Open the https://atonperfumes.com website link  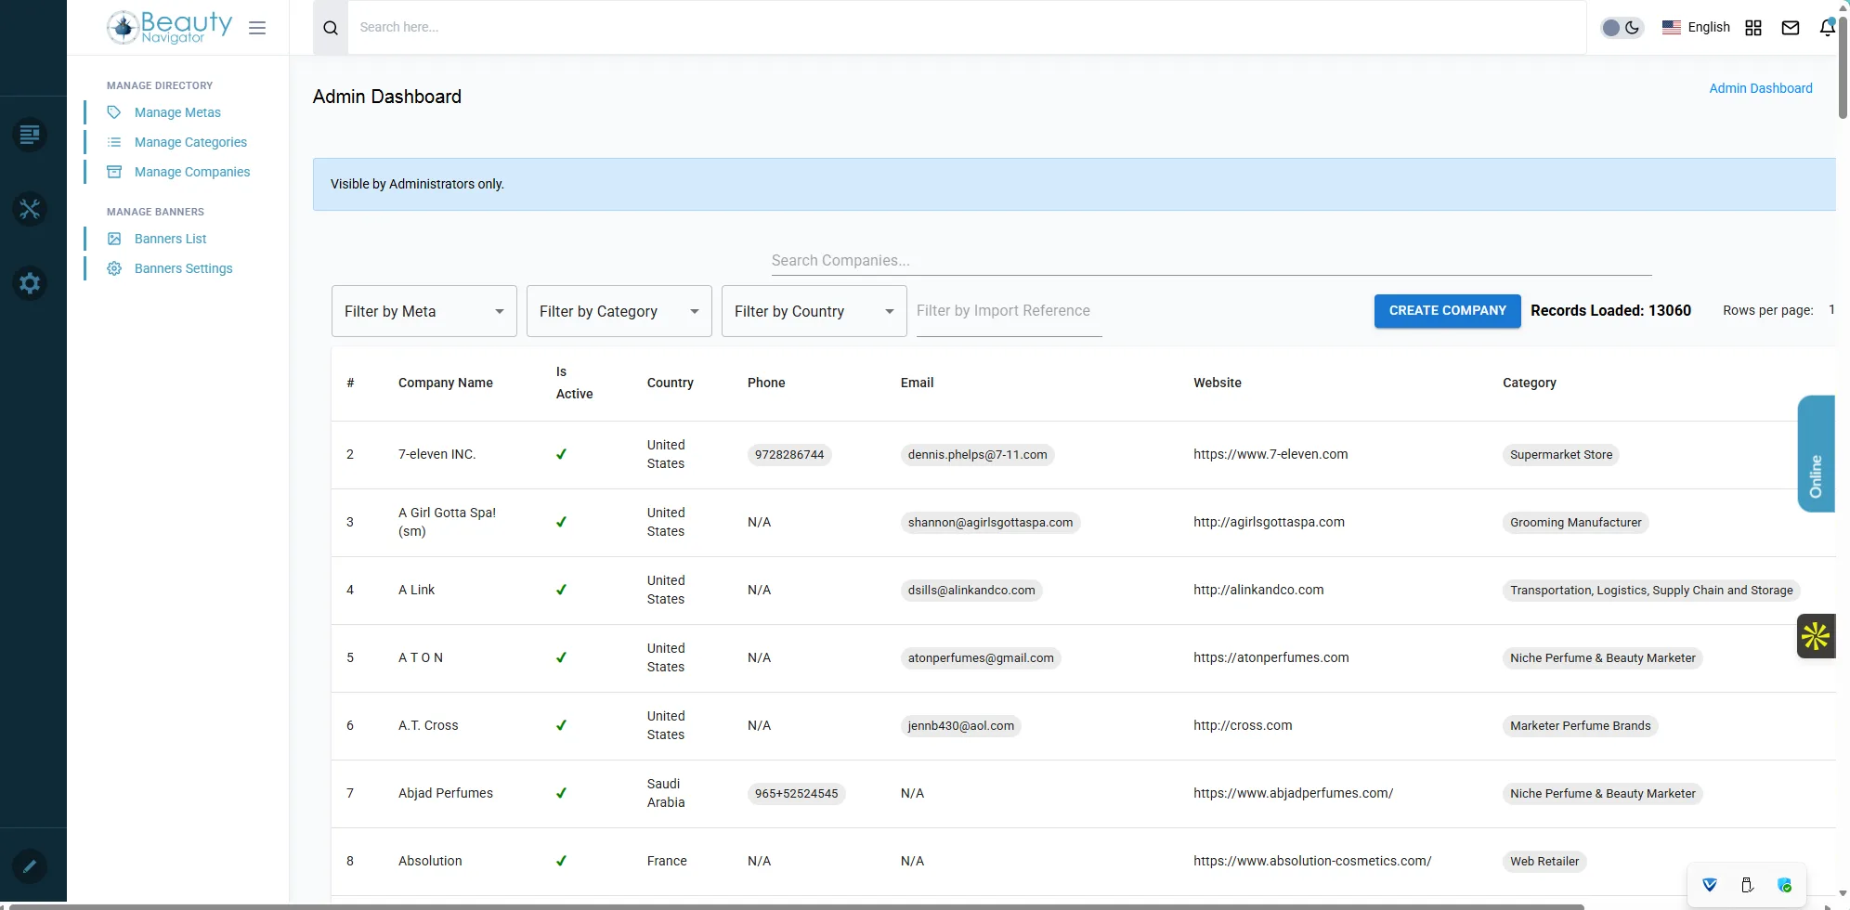pyautogui.click(x=1270, y=657)
